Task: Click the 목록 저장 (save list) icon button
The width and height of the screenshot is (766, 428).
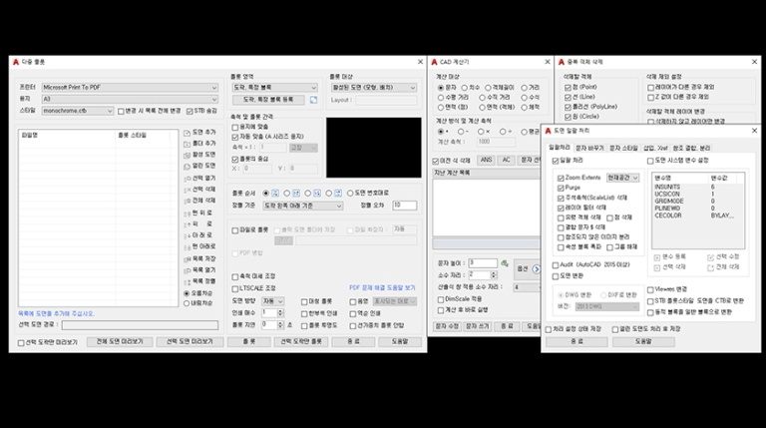Action: click(187, 258)
